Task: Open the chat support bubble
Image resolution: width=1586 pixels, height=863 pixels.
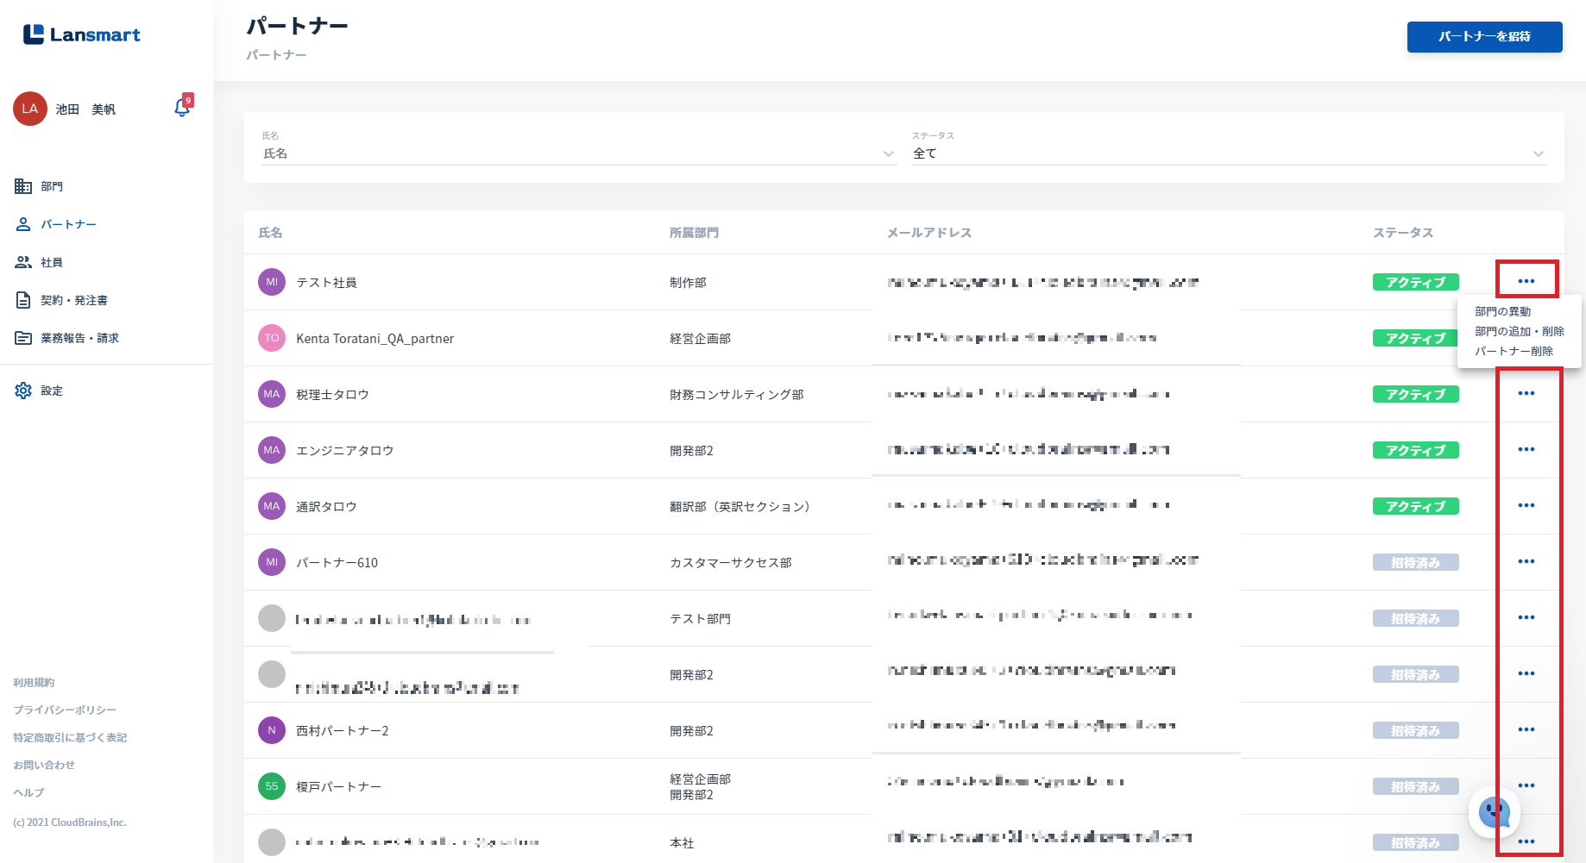Action: [x=1495, y=811]
